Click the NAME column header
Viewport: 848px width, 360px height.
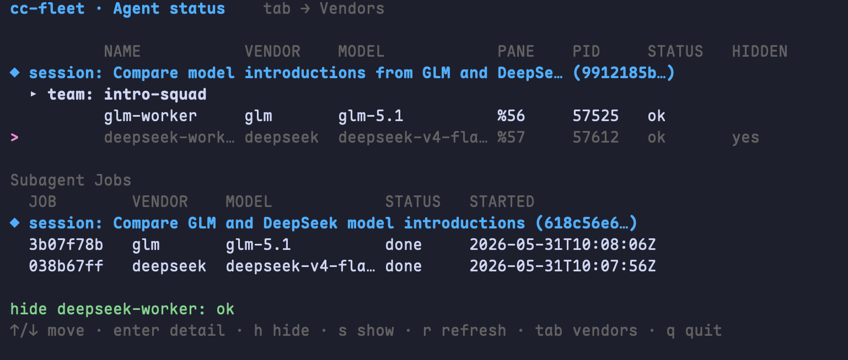click(122, 51)
